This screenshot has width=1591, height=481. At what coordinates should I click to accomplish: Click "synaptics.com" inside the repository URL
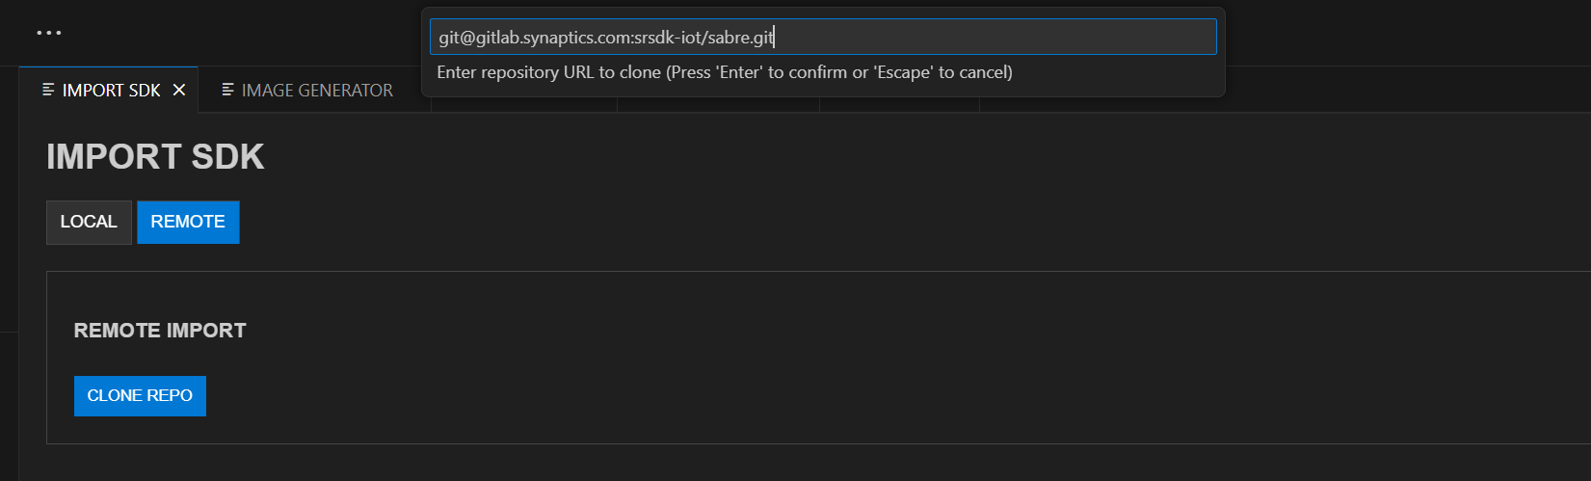pyautogui.click(x=576, y=38)
